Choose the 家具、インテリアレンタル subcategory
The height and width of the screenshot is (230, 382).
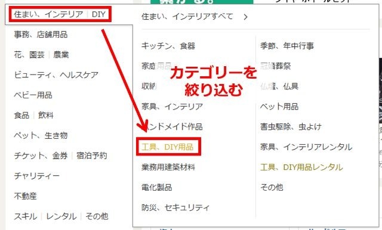pos(306,147)
